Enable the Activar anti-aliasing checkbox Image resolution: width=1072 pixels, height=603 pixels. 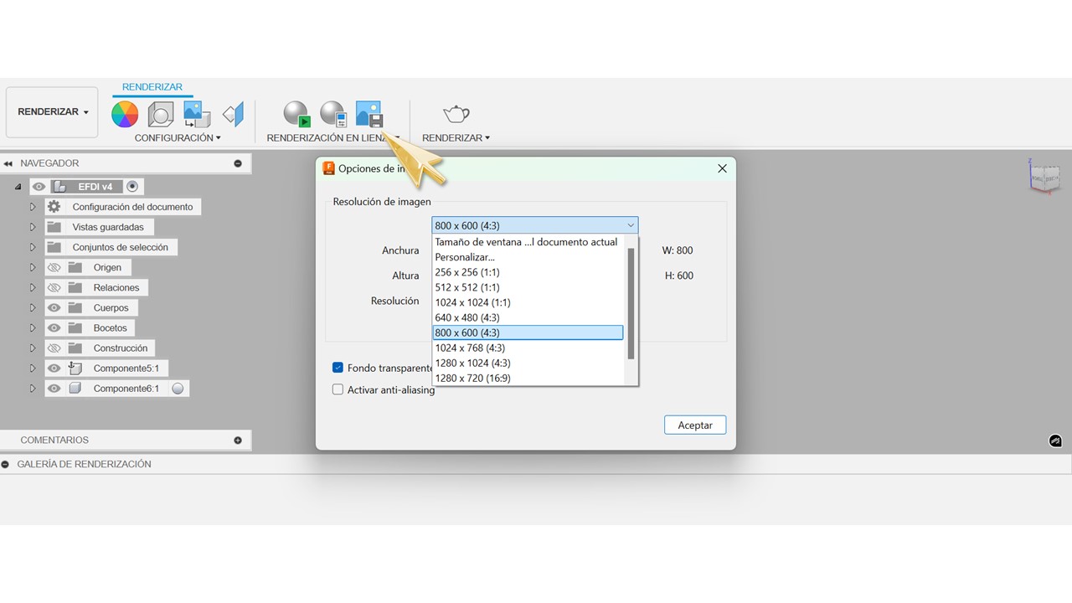point(338,389)
